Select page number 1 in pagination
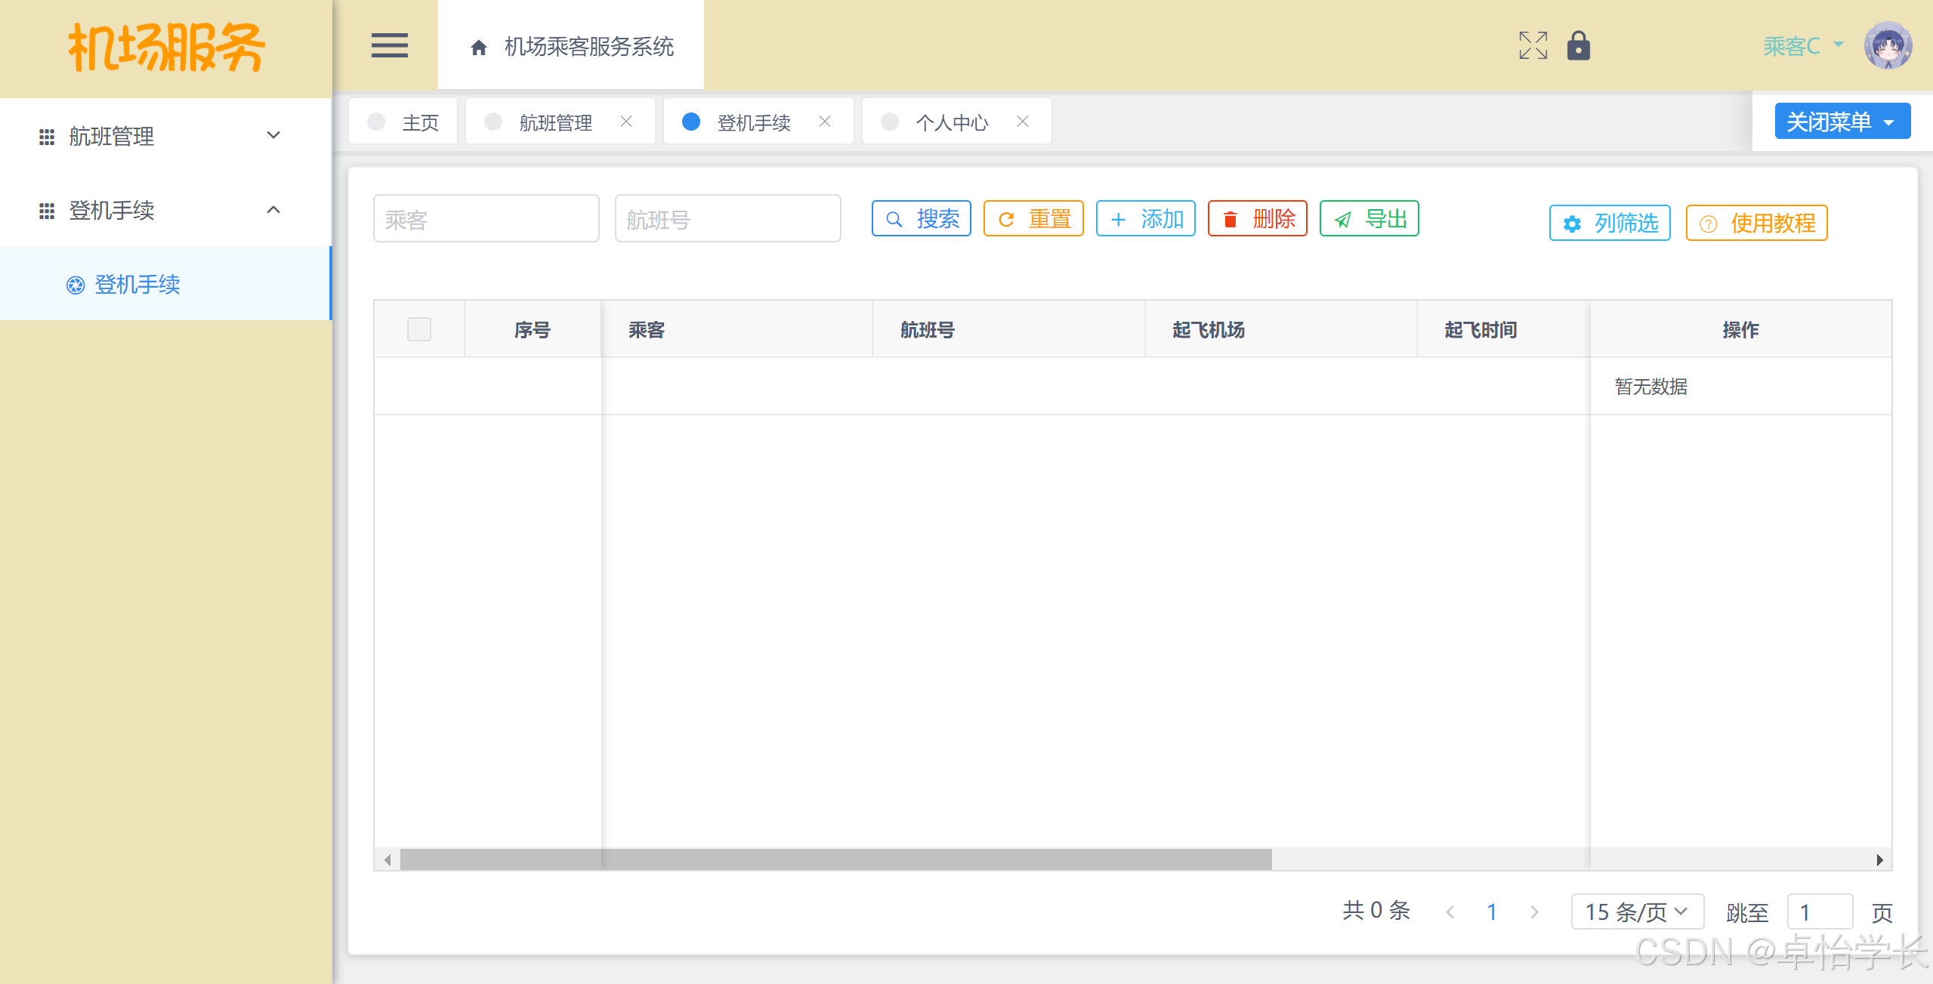The height and width of the screenshot is (984, 1933). pos(1491,912)
